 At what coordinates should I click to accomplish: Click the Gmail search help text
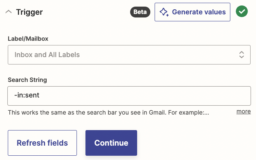coord(109,112)
